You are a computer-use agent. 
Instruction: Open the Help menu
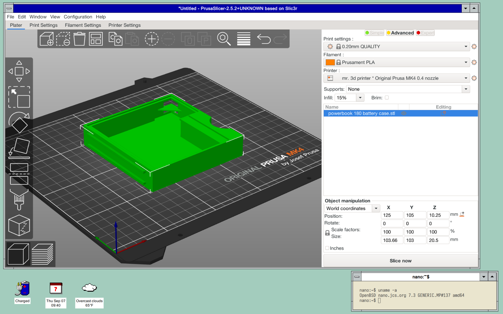pyautogui.click(x=101, y=17)
